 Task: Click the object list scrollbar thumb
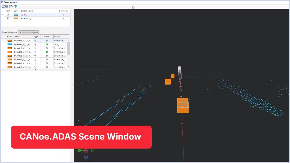click(x=69, y=48)
